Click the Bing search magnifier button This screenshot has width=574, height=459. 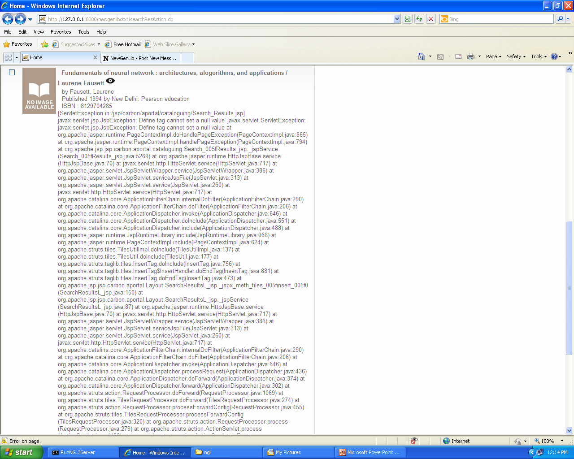560,19
